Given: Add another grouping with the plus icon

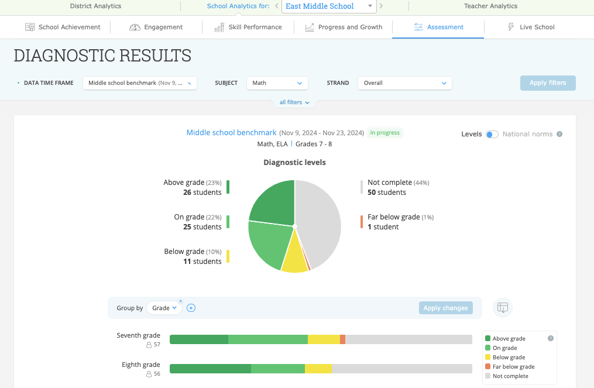Looking at the screenshot, I should [x=191, y=307].
